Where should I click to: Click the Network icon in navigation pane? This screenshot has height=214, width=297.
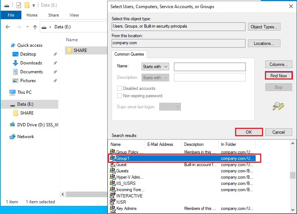tap(13, 137)
